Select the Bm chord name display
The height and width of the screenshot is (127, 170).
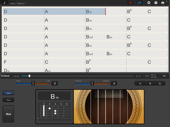tap(54, 96)
